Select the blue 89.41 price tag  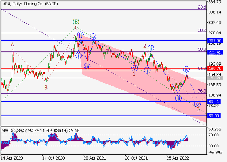(214, 101)
